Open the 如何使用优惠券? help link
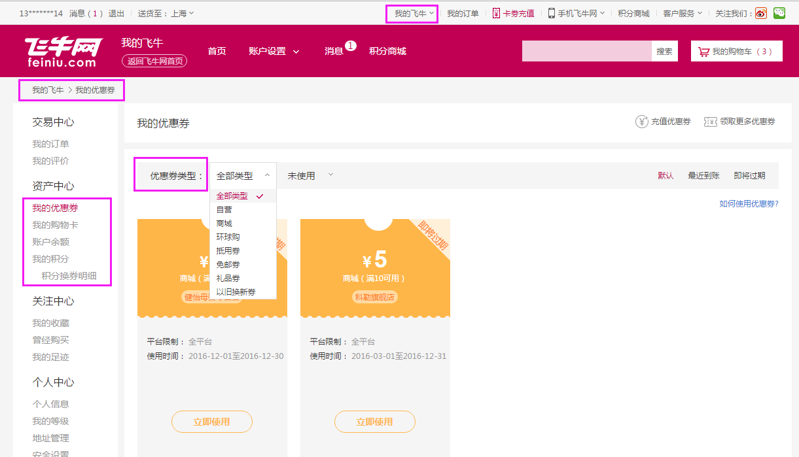The image size is (799, 457). pos(749,204)
